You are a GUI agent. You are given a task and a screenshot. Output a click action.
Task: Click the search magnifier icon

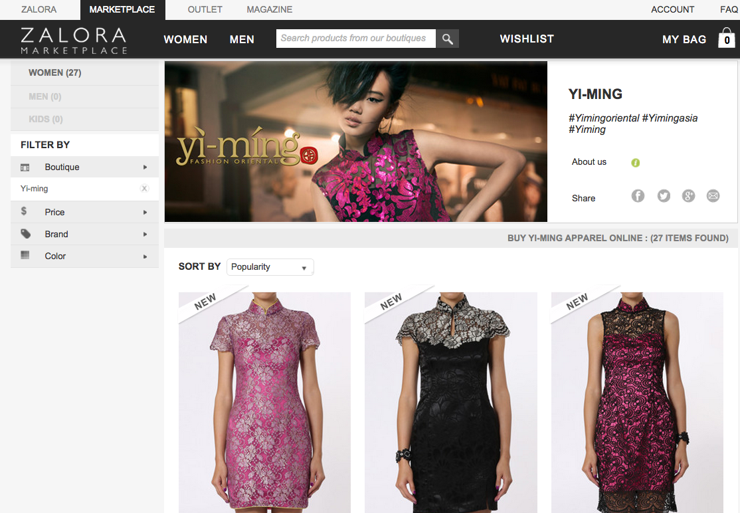tap(447, 39)
